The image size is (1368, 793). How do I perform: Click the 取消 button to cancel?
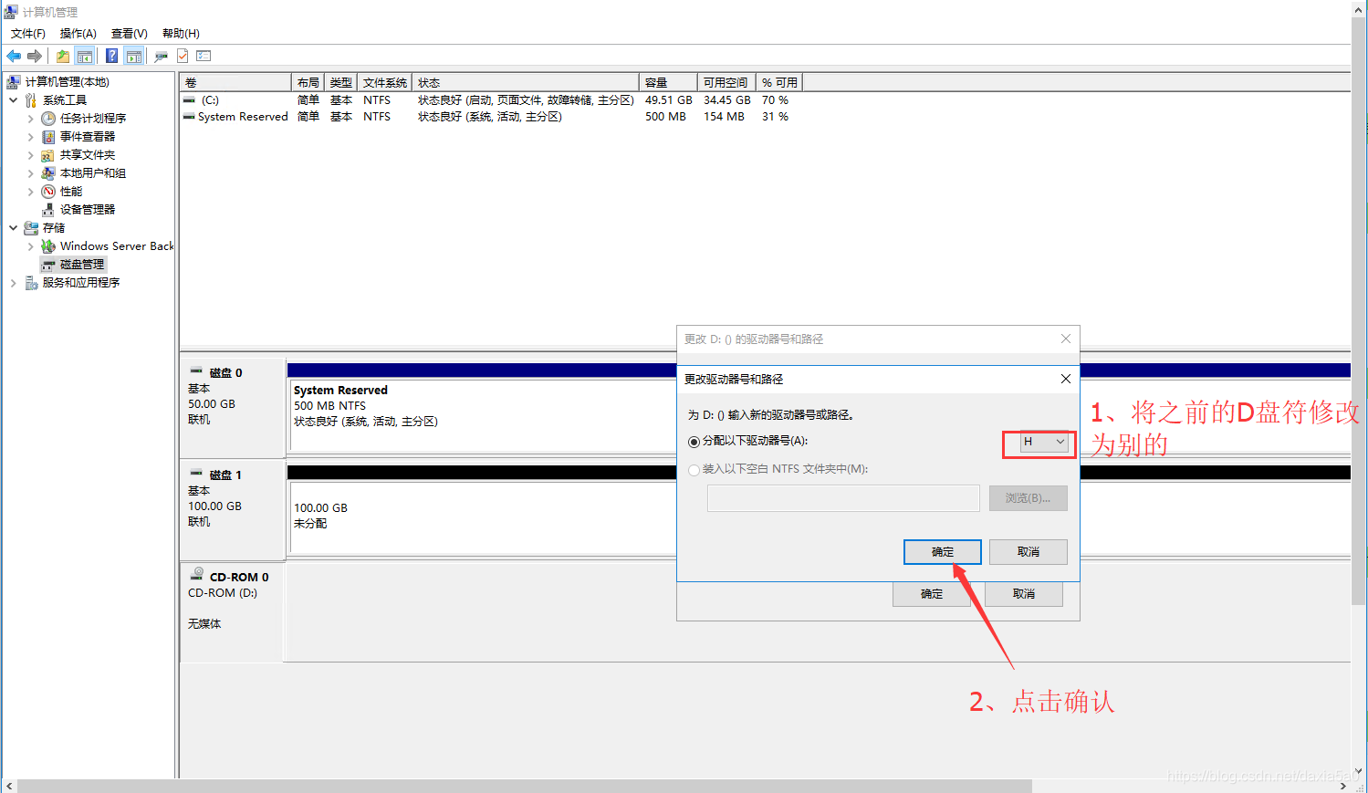[1028, 551]
